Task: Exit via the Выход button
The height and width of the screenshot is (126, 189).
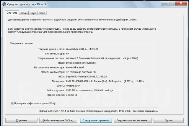Action: [x=169, y=120]
